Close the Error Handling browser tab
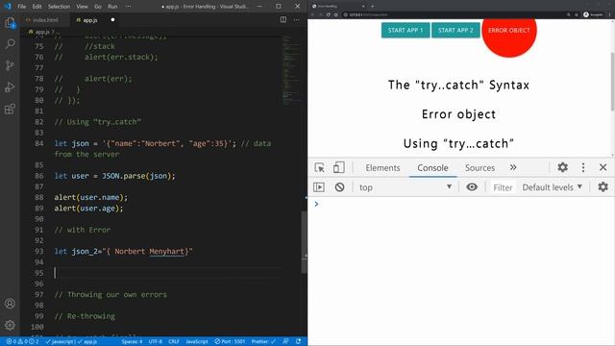615x346 pixels. (363, 6)
